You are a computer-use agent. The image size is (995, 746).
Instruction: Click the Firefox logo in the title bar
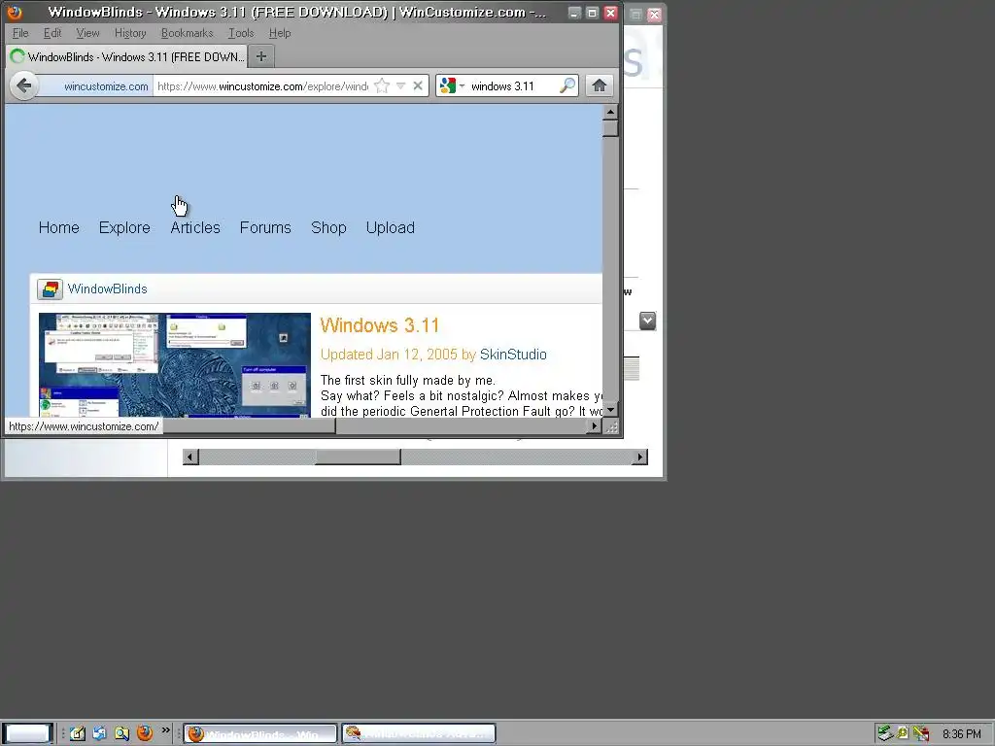(x=14, y=12)
